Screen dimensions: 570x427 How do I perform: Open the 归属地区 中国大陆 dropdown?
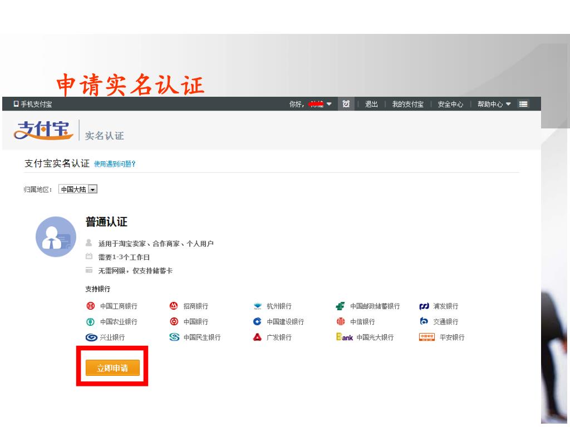coord(78,189)
